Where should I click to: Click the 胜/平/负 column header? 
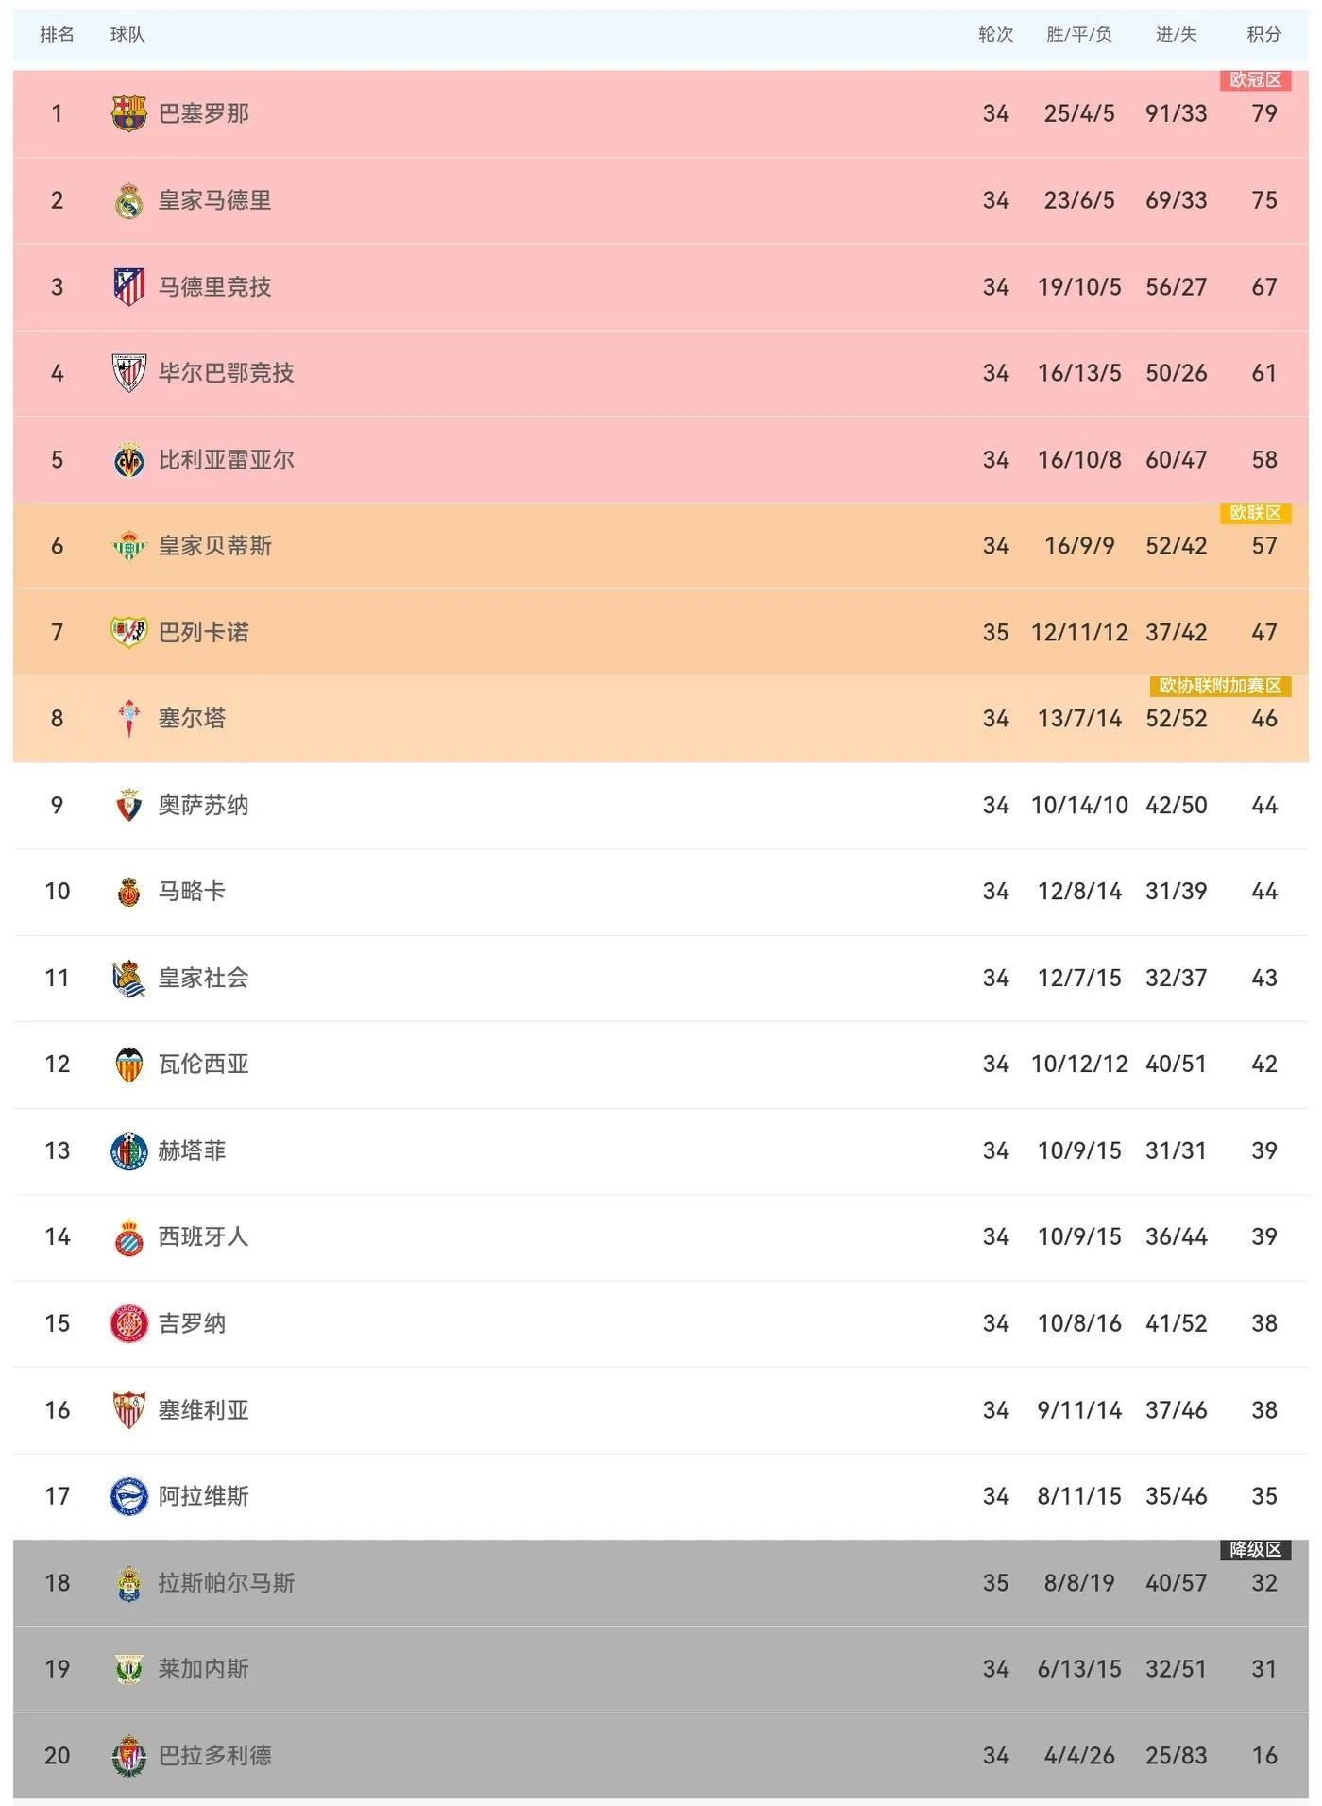click(x=1079, y=35)
